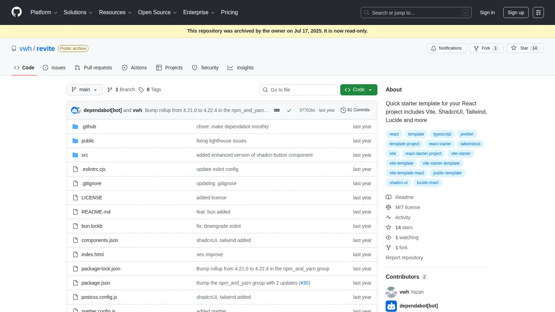Select the react topic tag

click(x=394, y=134)
